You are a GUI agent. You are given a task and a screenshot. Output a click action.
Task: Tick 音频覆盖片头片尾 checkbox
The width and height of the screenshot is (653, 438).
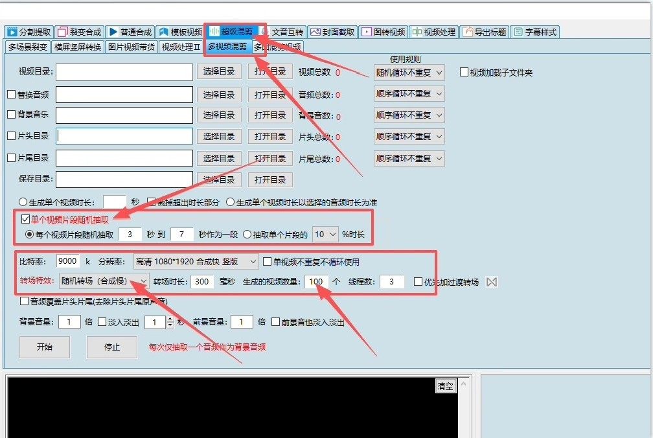[x=24, y=301]
